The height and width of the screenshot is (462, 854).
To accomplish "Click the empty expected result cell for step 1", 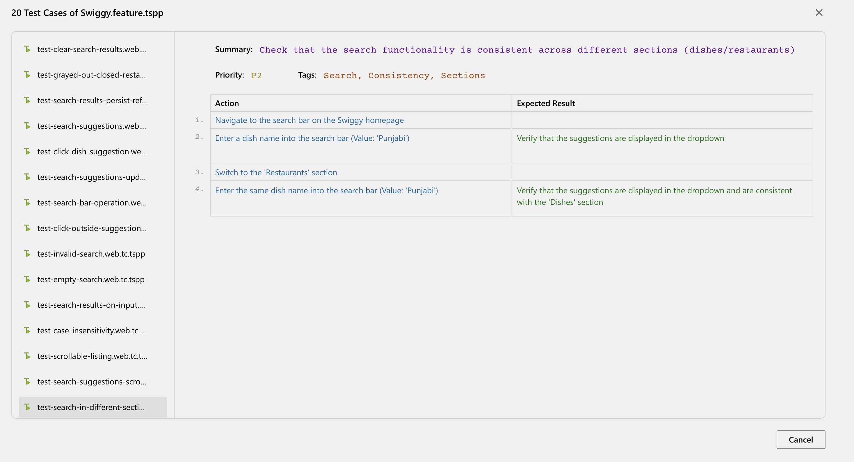I will 662,120.
